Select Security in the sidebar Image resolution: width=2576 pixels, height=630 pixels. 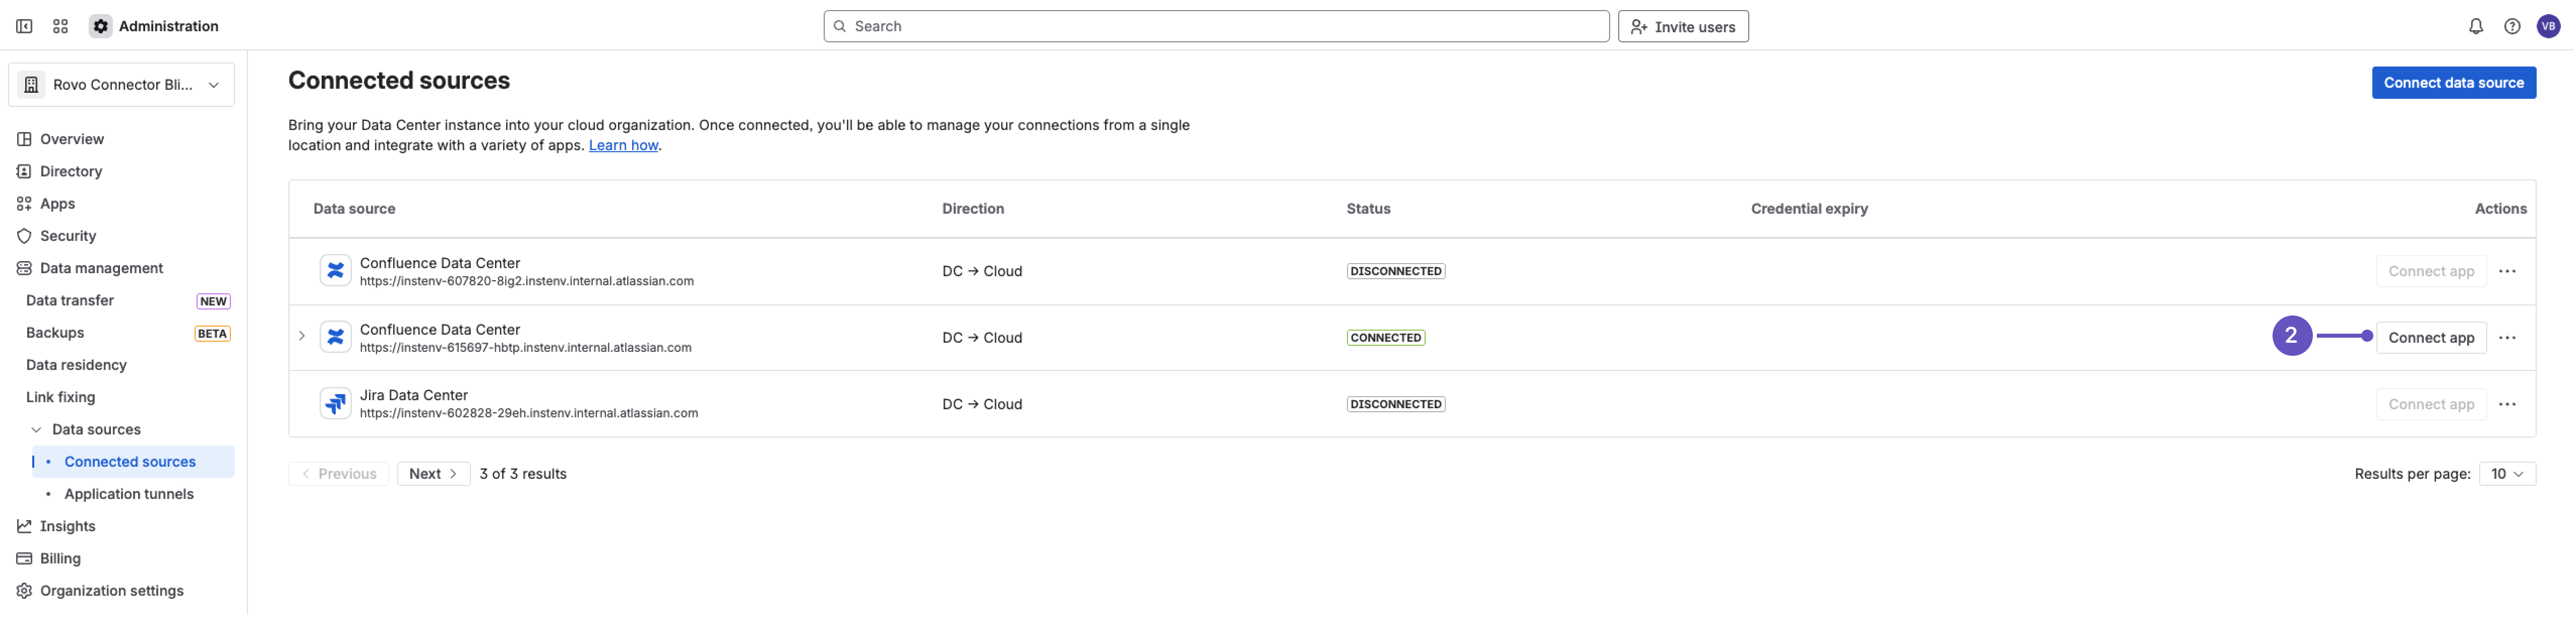69,235
